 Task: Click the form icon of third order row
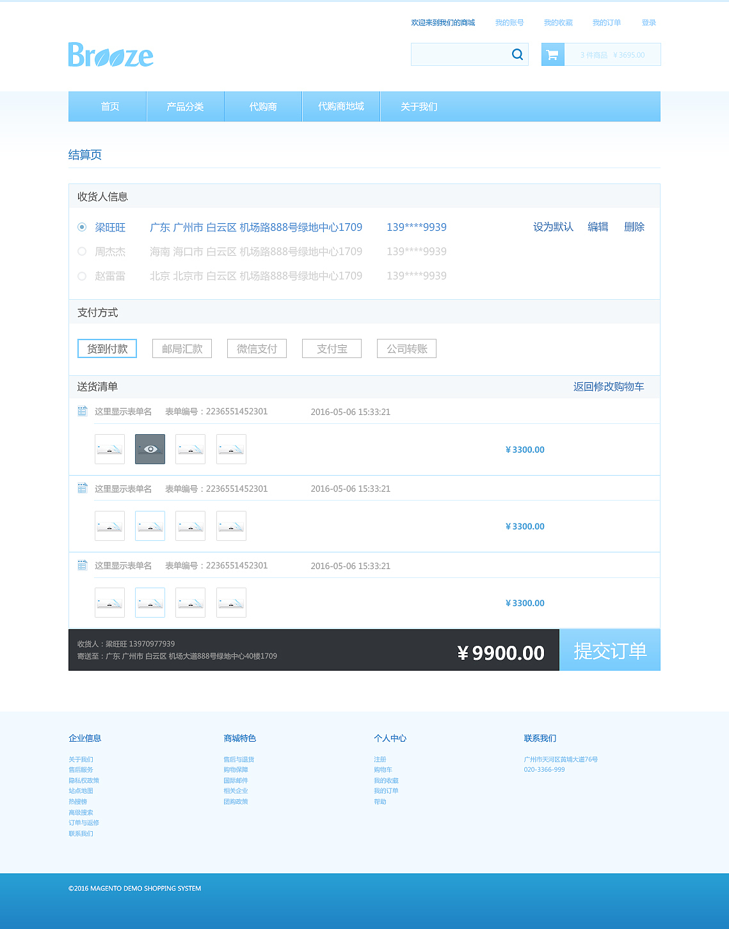pos(82,565)
